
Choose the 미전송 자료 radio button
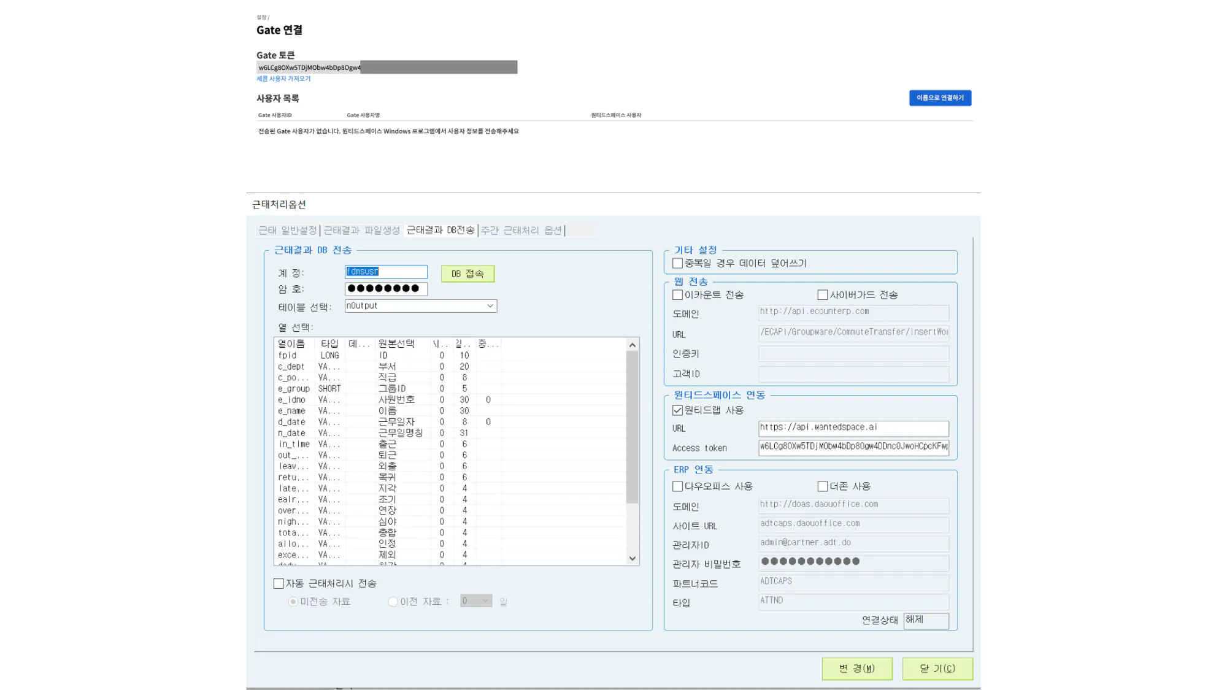pos(293,602)
